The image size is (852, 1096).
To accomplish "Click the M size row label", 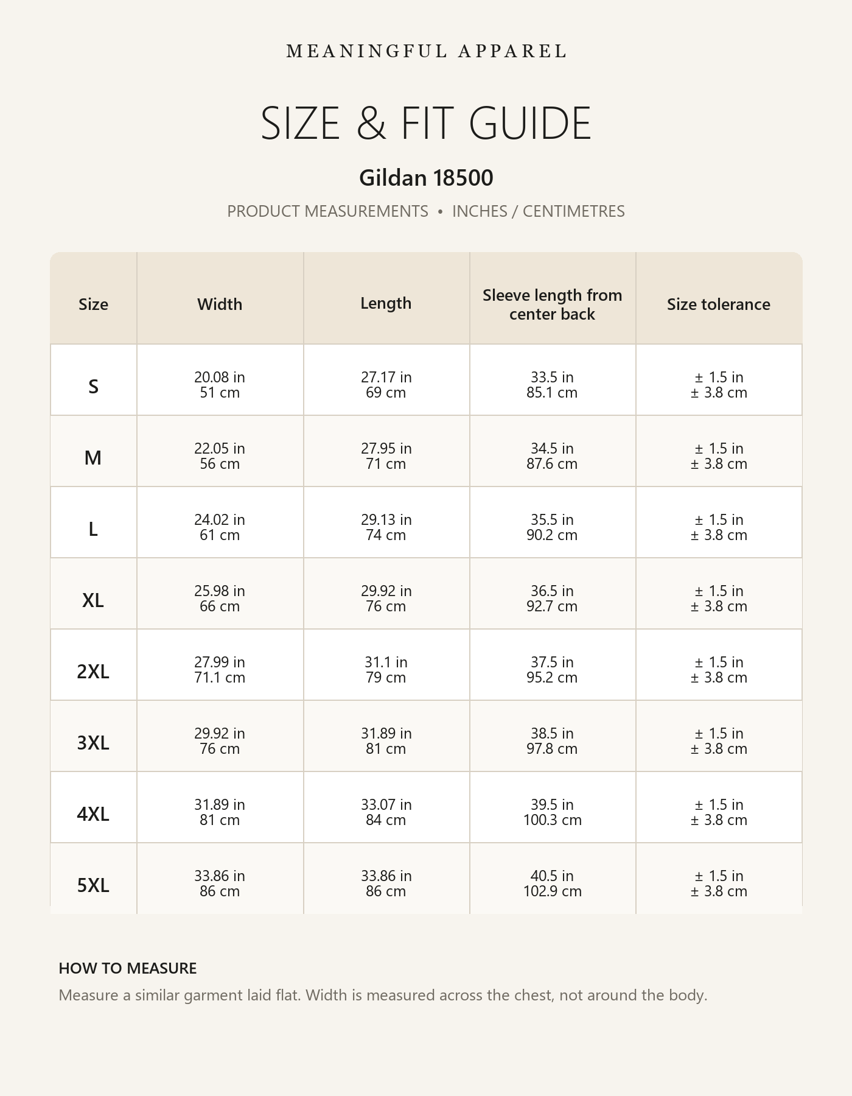I will coord(93,457).
